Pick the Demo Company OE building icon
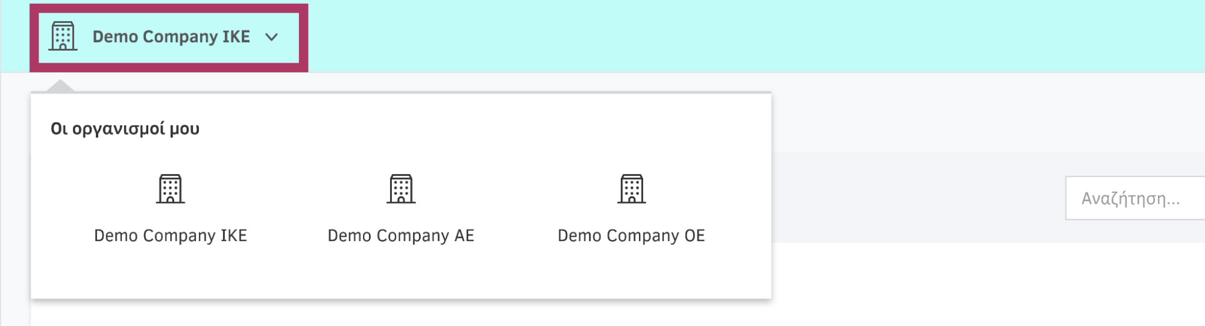This screenshot has width=1205, height=326. 631,189
